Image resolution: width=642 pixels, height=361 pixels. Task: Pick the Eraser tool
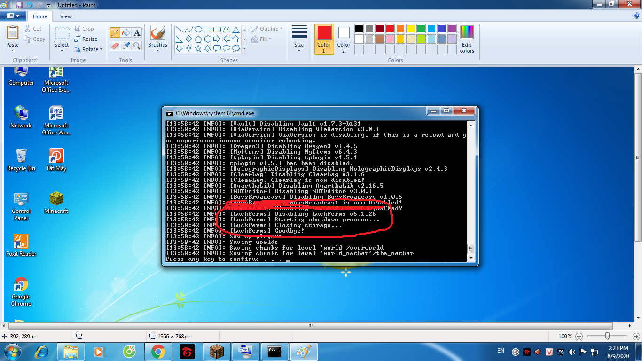[x=115, y=46]
